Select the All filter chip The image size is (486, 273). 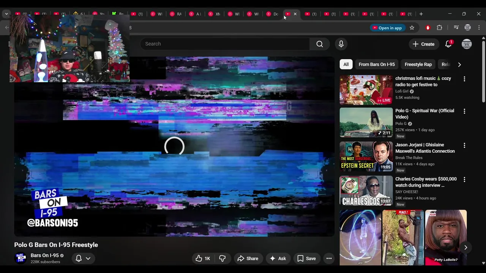point(346,64)
